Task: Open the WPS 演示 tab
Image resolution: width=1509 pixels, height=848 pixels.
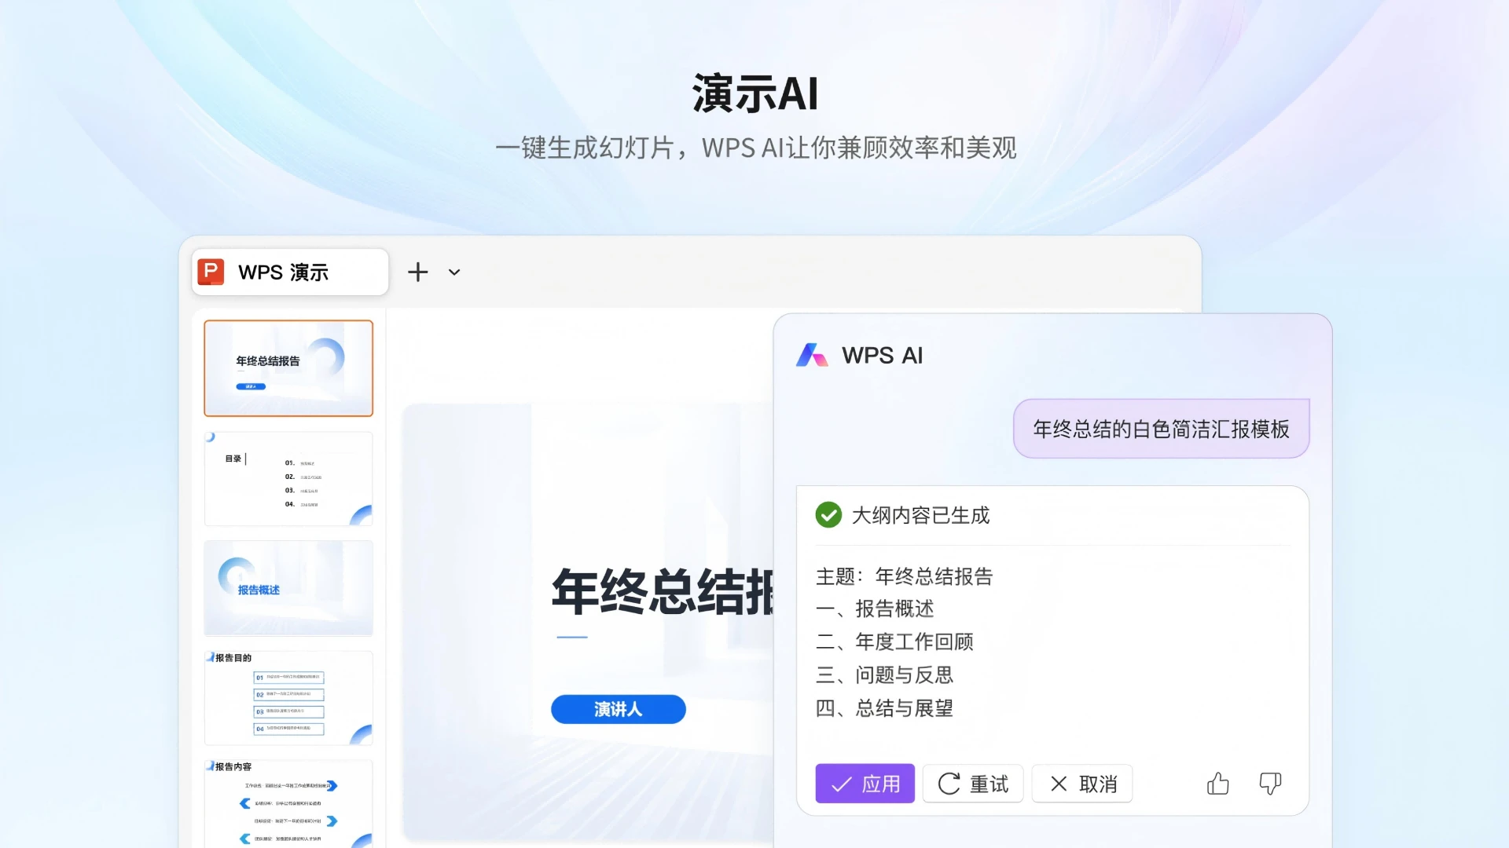Action: (290, 272)
